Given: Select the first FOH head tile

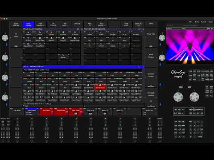Looking at the screenshot, I should [28, 74].
